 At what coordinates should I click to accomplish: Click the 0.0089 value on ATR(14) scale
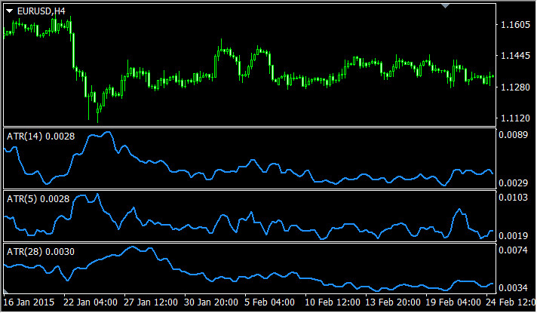[x=514, y=135]
